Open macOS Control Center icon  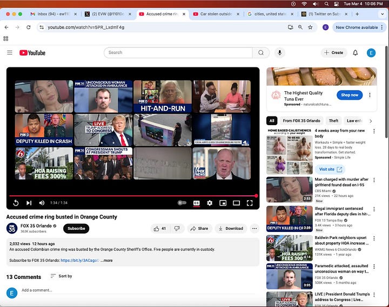pos(337,4)
